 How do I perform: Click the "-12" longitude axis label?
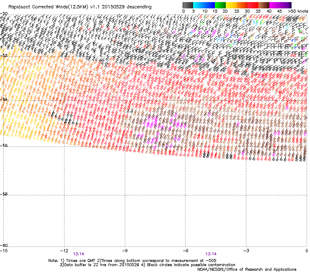pos(64,251)
